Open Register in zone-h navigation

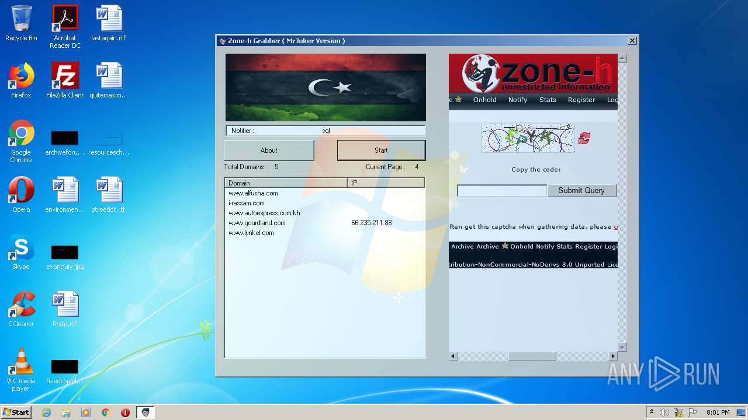pyautogui.click(x=581, y=100)
